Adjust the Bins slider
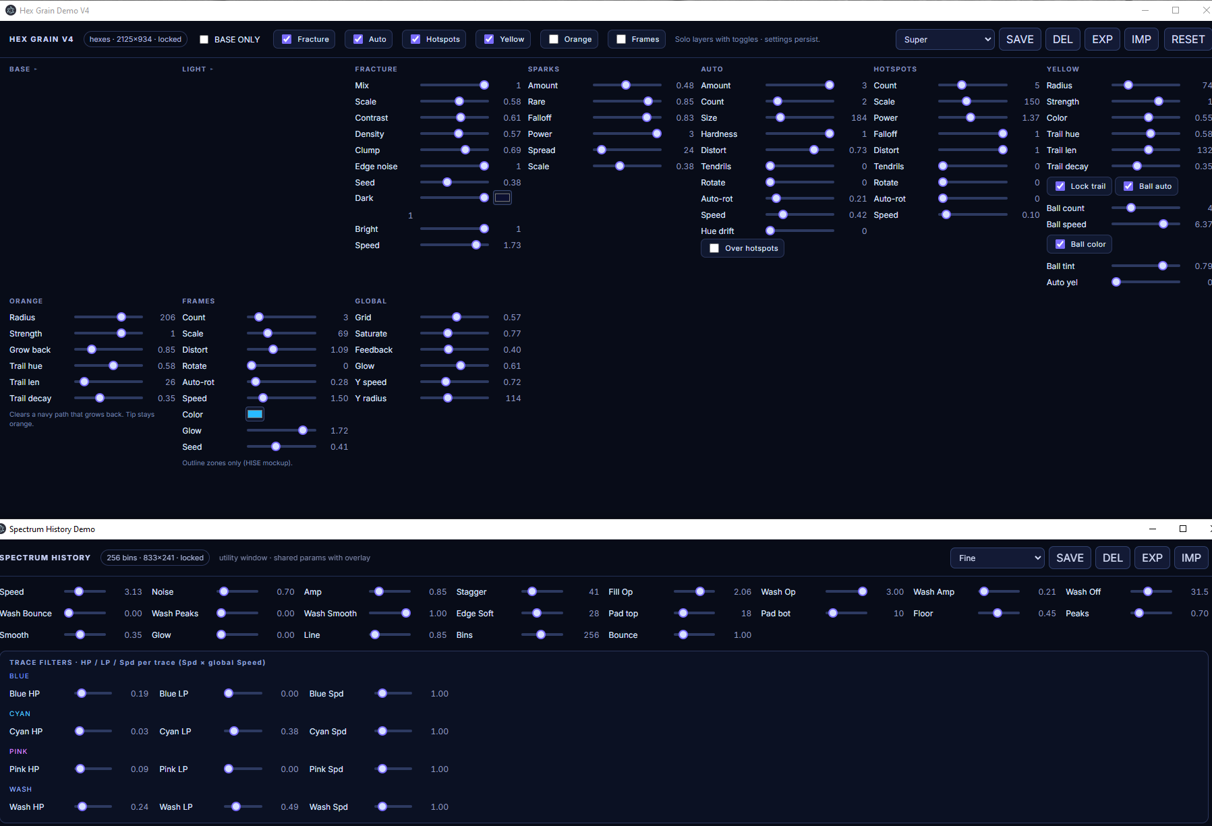 [x=542, y=635]
